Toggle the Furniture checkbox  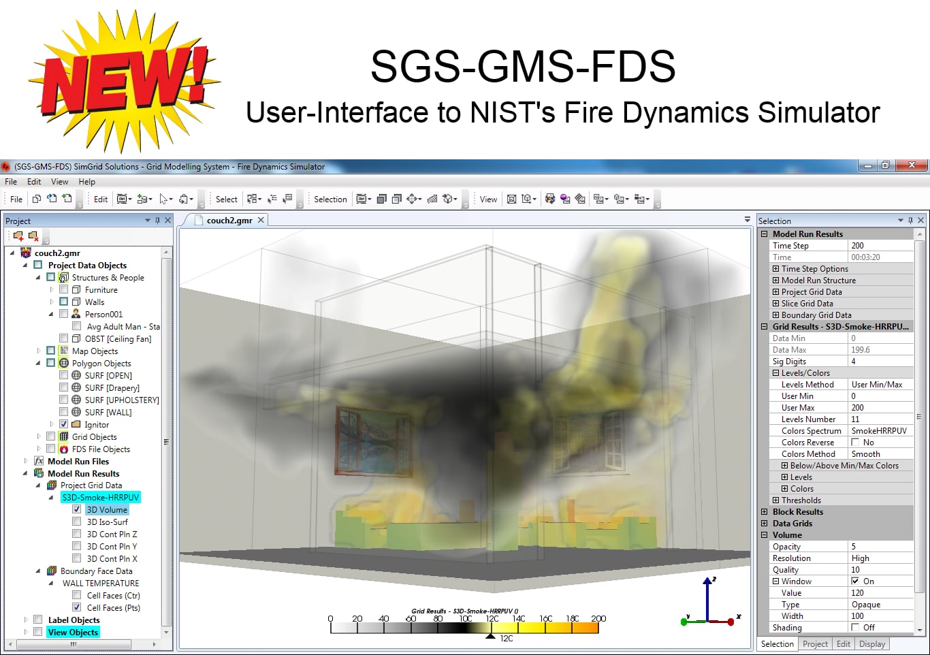coord(63,289)
